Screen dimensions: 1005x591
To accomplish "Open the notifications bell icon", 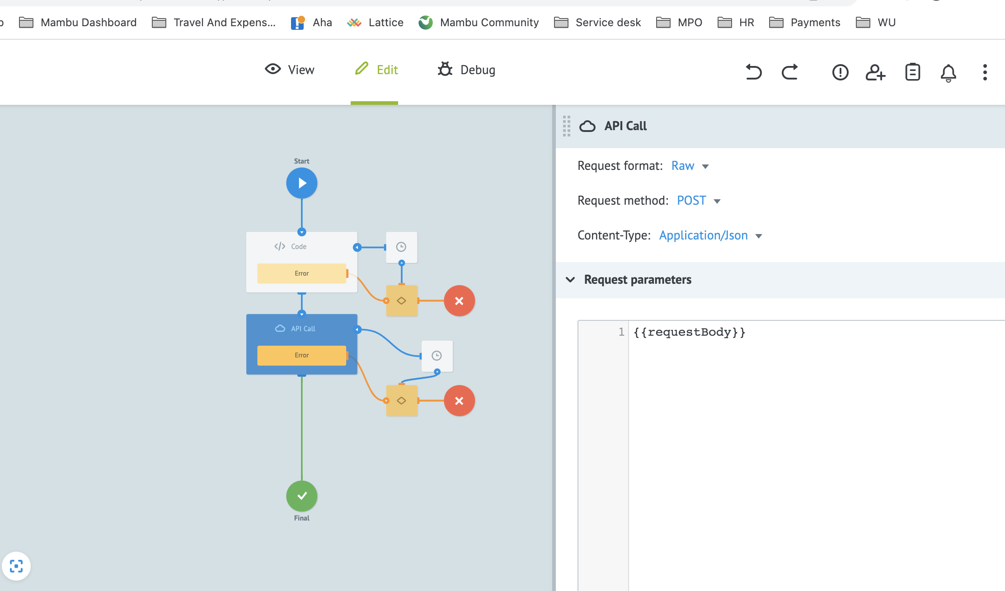I will click(948, 73).
